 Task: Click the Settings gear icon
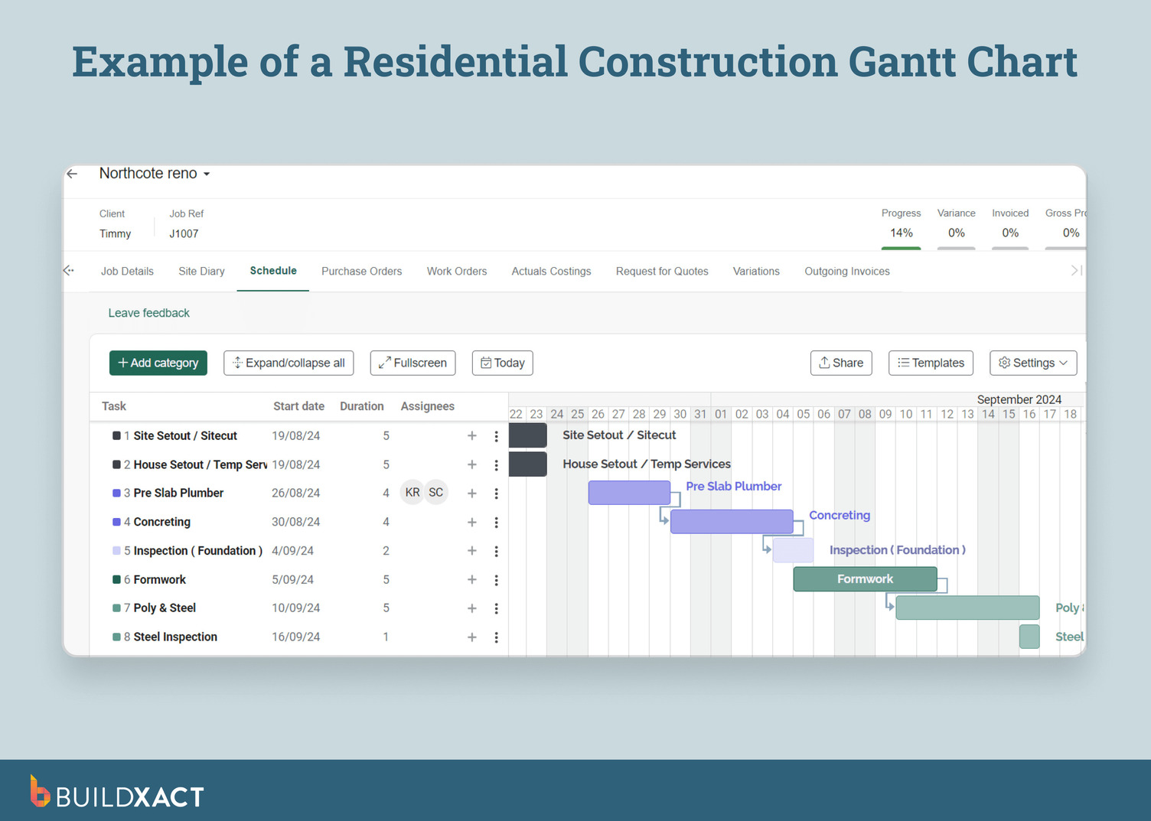1005,363
